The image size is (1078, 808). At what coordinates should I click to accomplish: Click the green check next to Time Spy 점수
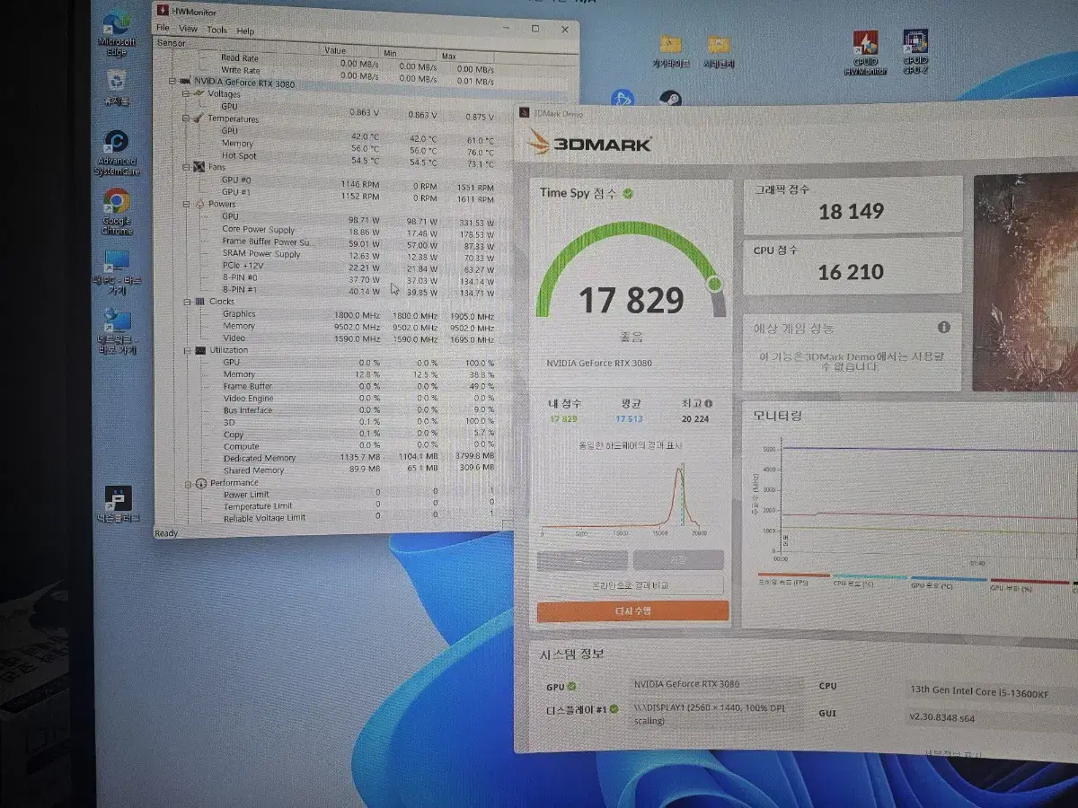[x=628, y=193]
